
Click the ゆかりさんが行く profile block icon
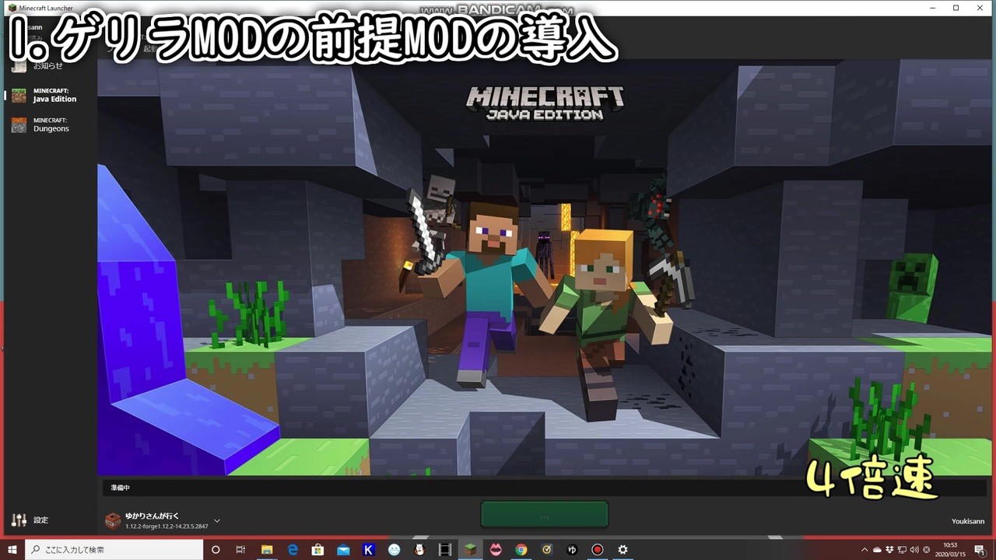click(114, 520)
